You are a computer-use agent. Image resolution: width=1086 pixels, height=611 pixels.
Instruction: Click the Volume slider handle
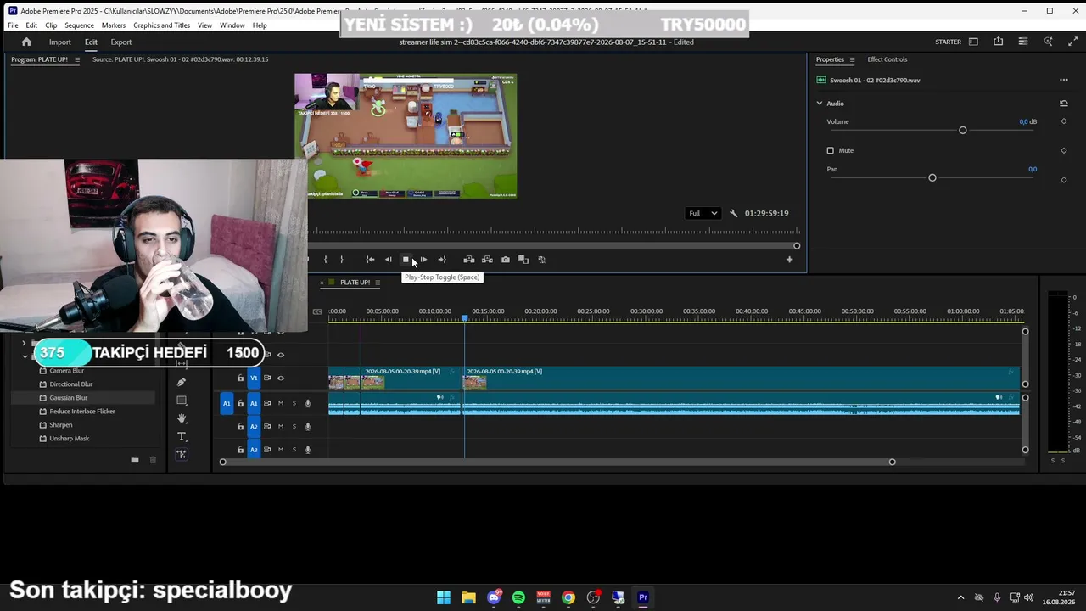point(962,131)
